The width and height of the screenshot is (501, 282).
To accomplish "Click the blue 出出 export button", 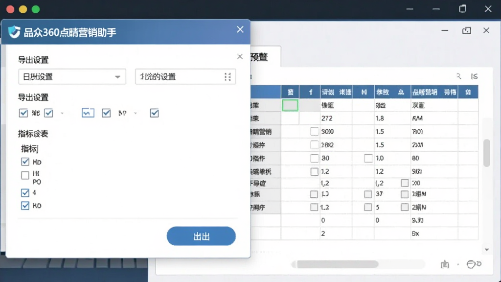I will pyautogui.click(x=201, y=236).
